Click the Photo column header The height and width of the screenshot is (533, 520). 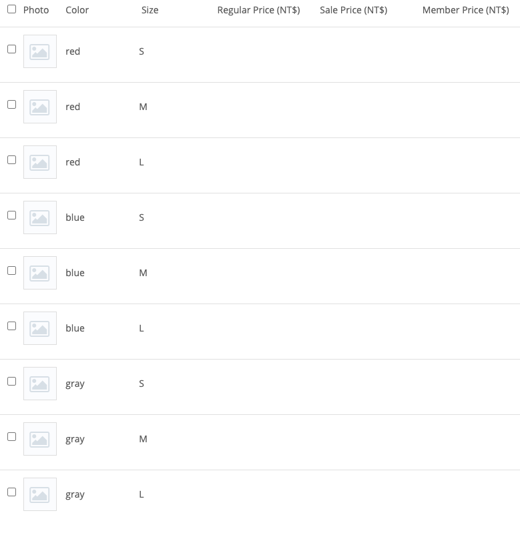(x=36, y=10)
